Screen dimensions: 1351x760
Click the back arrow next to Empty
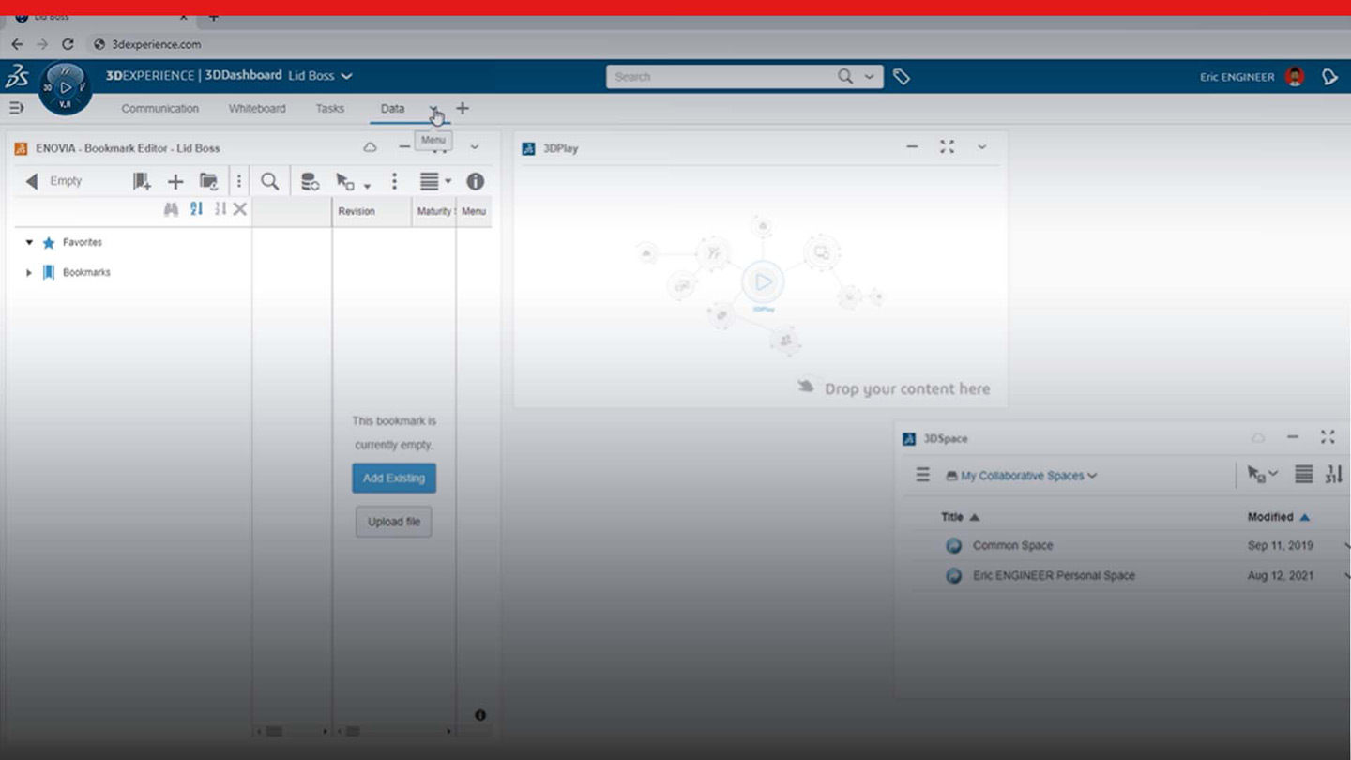point(32,181)
